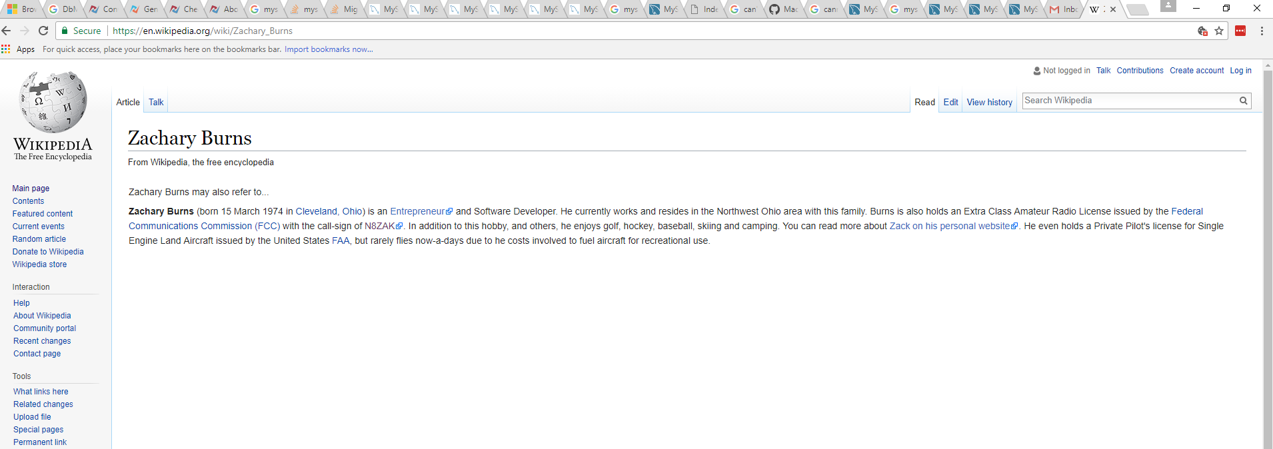Open Zack on his personal website link

(954, 226)
